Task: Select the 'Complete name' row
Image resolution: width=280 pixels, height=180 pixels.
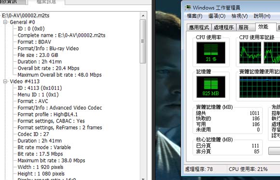Action: click(x=61, y=35)
